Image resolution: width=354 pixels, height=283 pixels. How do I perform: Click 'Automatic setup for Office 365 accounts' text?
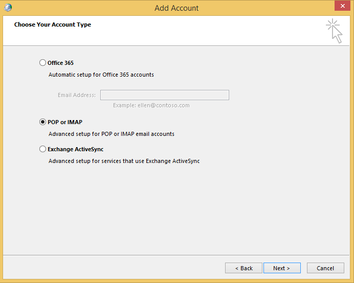tap(101, 75)
